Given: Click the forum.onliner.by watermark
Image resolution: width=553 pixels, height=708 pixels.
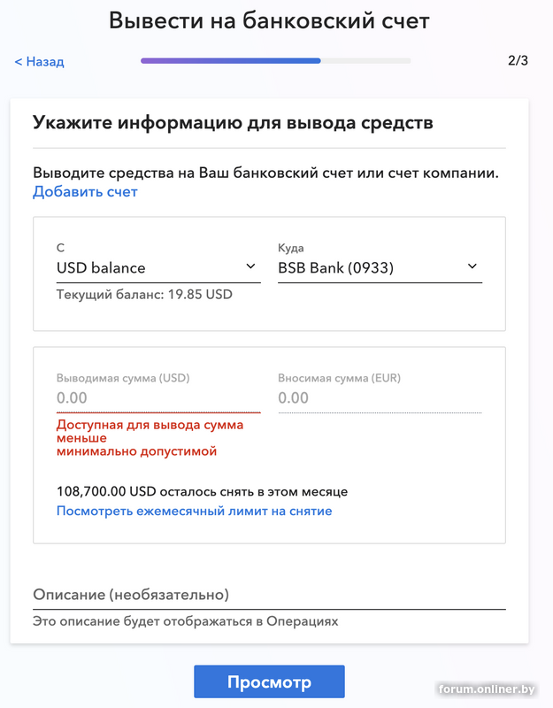Looking at the screenshot, I should [486, 689].
